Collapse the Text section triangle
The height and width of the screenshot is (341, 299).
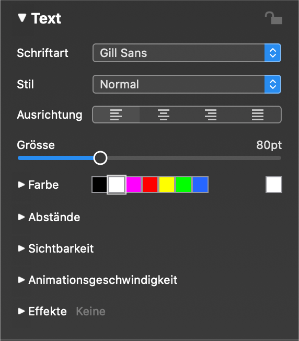pos(22,18)
